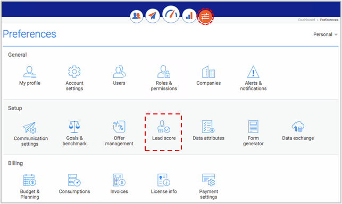Image resolution: width=342 pixels, height=204 pixels.
Task: Click the Dashboard breadcrumb link
Action: [306, 20]
